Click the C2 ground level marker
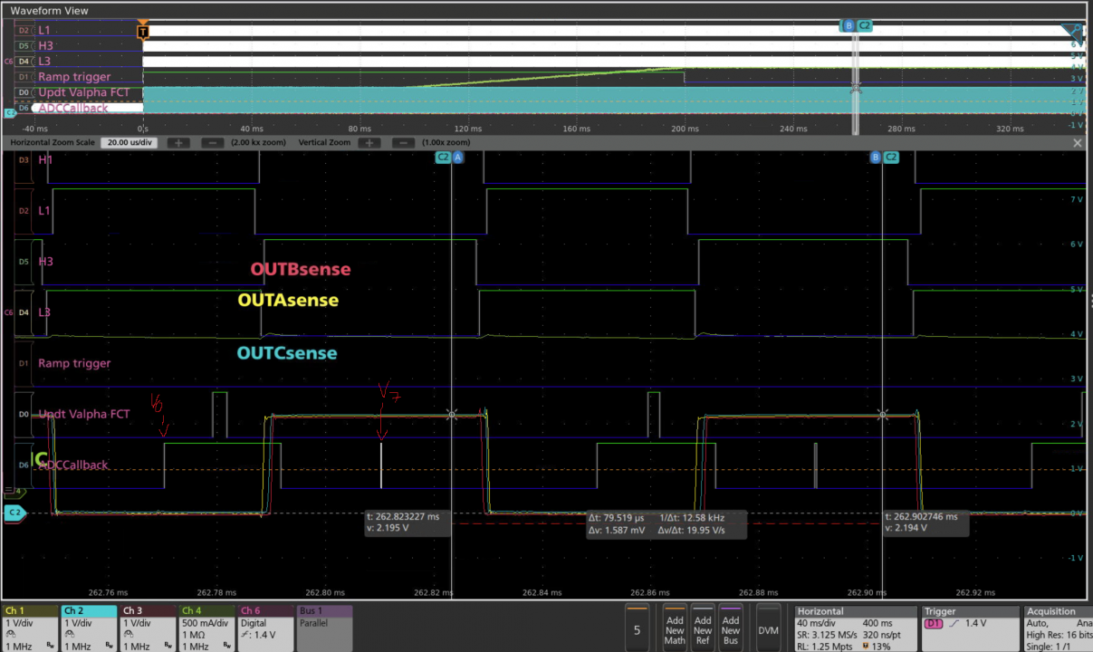The width and height of the screenshot is (1093, 652). point(14,513)
